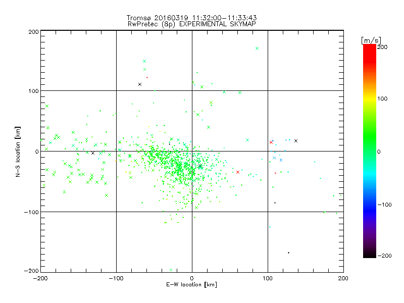Click the colorbar tick label '-200'

pos(384,256)
